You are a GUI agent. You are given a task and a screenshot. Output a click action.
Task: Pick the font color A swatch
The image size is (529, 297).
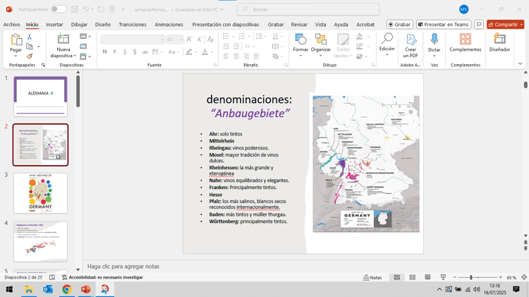(x=205, y=51)
